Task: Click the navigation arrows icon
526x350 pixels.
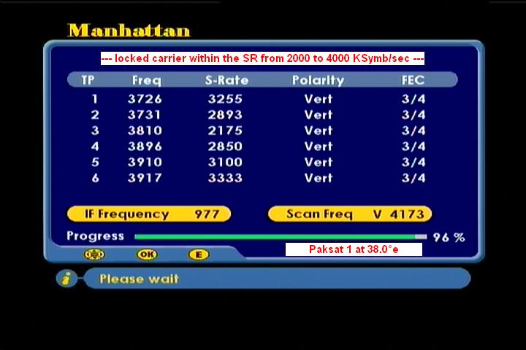Action: [95, 254]
